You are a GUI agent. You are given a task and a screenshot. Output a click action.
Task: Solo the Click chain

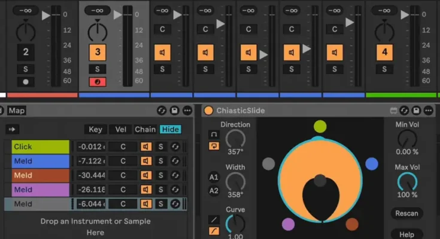pyautogui.click(x=161, y=146)
